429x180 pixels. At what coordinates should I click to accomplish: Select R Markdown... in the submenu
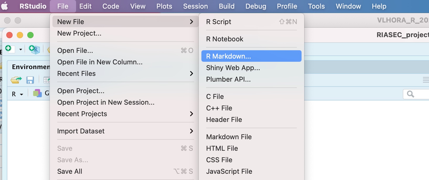pyautogui.click(x=251, y=56)
